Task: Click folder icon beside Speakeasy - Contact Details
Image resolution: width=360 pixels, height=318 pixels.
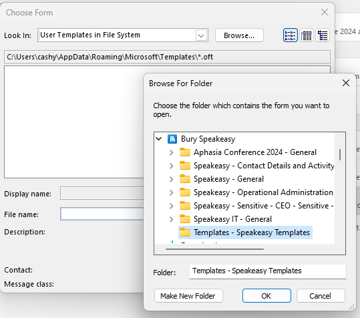Action: click(185, 166)
